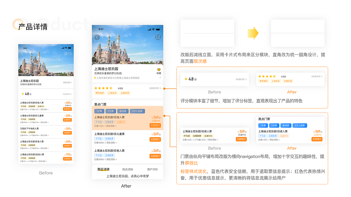351x197 pixels.
Task: Open 预定须知 for 1日儿童票 in After phone
Action: (111, 143)
